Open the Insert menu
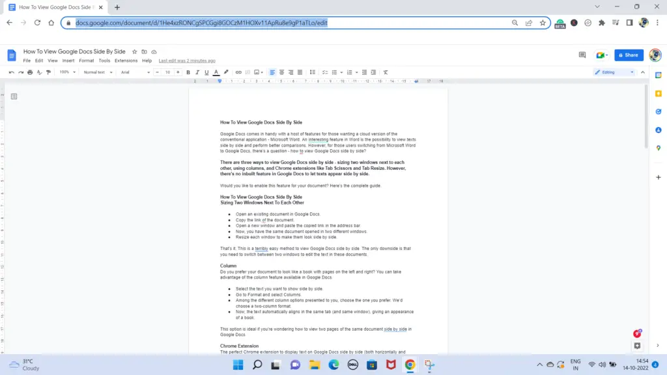 pos(68,61)
